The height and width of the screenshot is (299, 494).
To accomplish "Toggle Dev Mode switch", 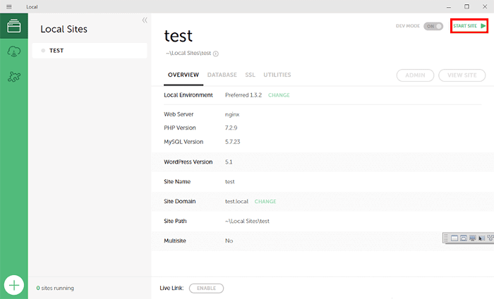I will [433, 26].
